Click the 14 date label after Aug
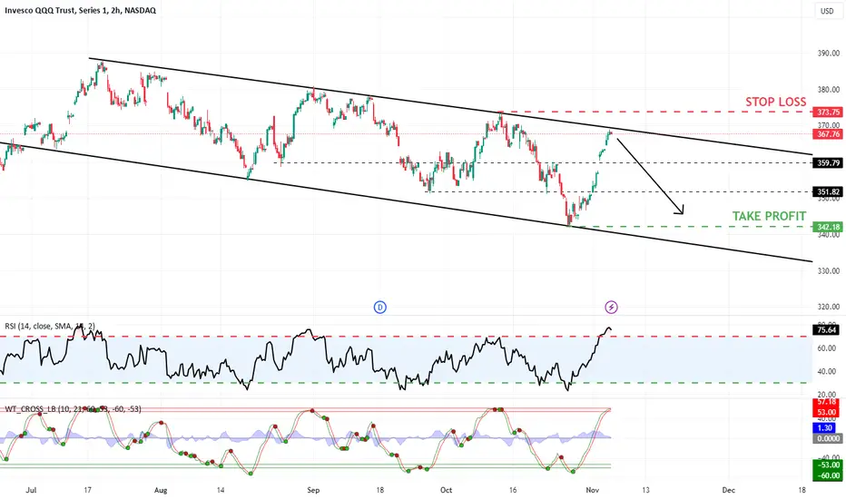This screenshot has height=499, width=846. [x=221, y=490]
